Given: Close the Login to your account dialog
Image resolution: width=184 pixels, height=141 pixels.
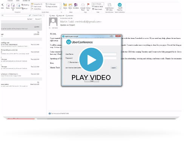Looking at the screenshot, I should click(x=118, y=36).
